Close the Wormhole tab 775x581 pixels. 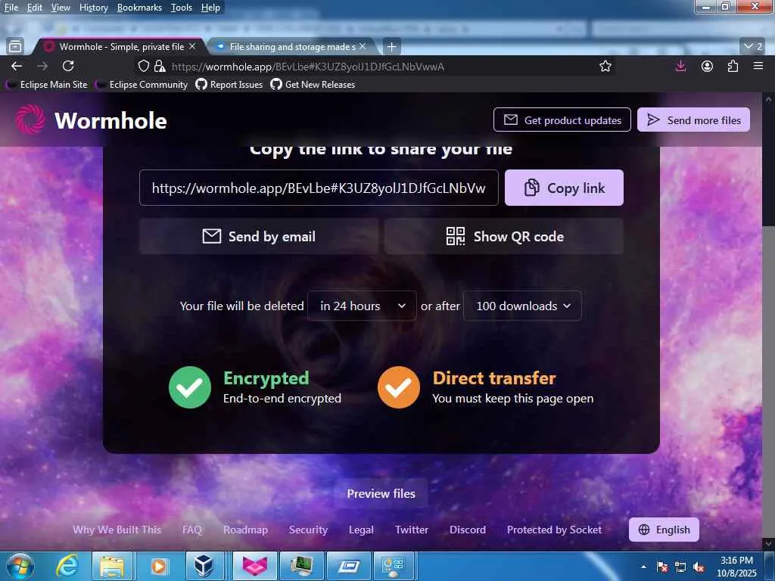tap(192, 46)
